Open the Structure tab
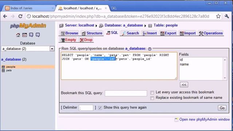The height and width of the screenshot is (131, 233). tap(92, 33)
